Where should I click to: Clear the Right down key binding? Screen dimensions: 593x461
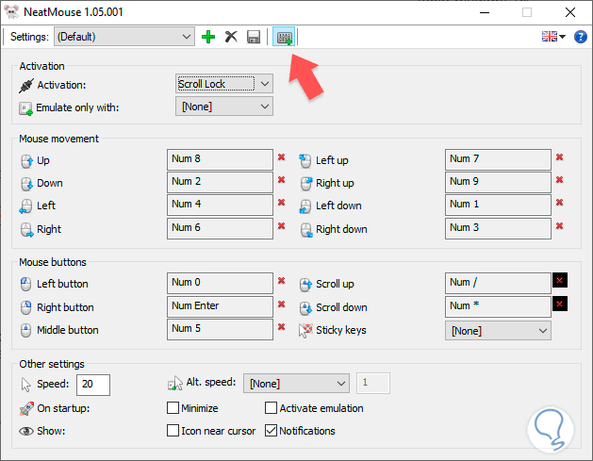click(560, 225)
